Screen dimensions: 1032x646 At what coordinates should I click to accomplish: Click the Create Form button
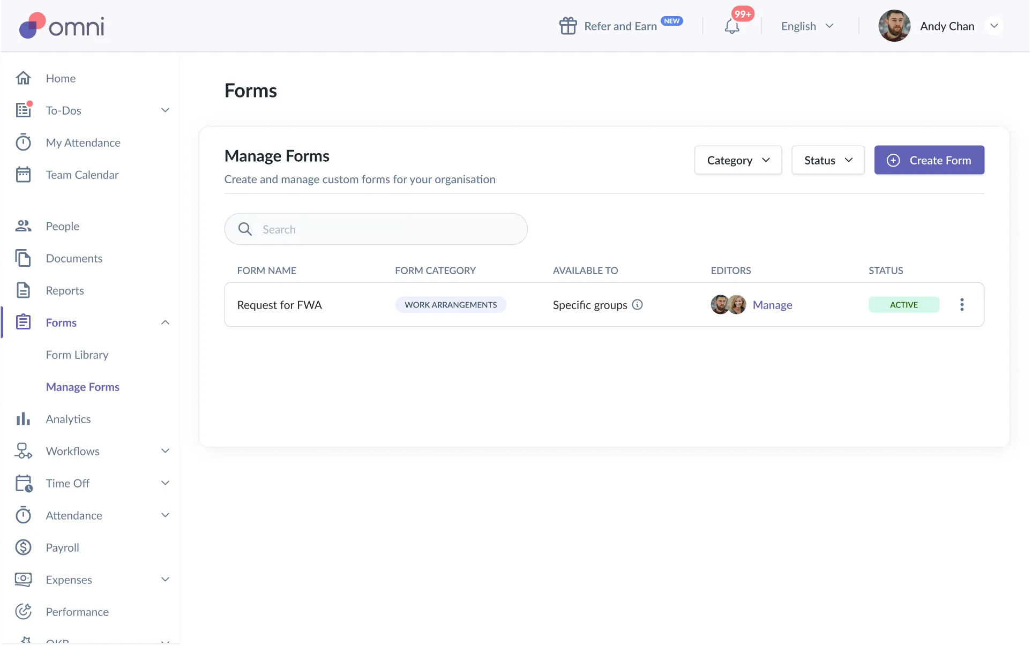click(x=929, y=160)
